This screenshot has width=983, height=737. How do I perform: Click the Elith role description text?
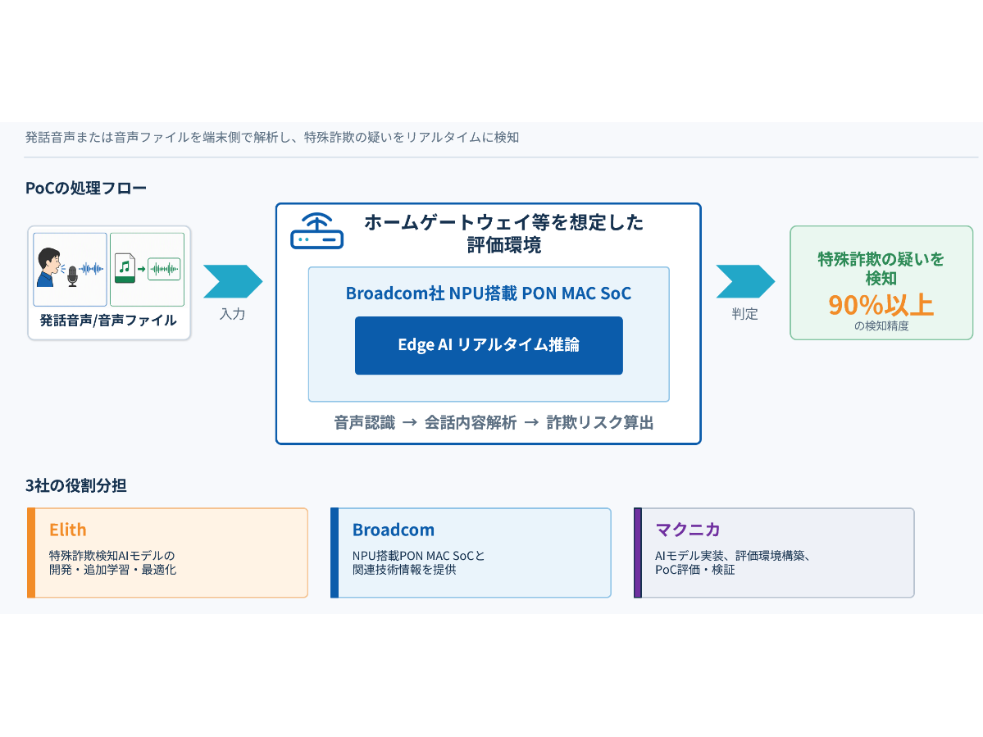[x=113, y=562]
